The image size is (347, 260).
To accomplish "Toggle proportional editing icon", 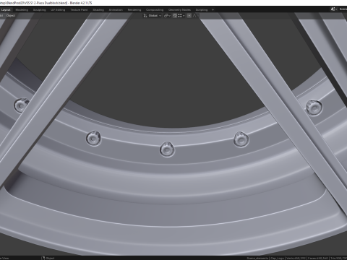I will pyautogui.click(x=189, y=16).
